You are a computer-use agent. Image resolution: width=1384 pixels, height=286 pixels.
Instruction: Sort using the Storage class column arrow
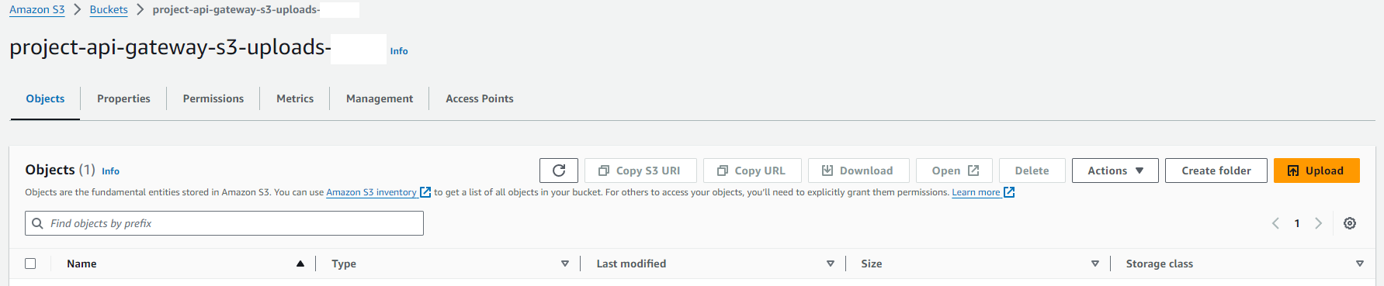1360,264
